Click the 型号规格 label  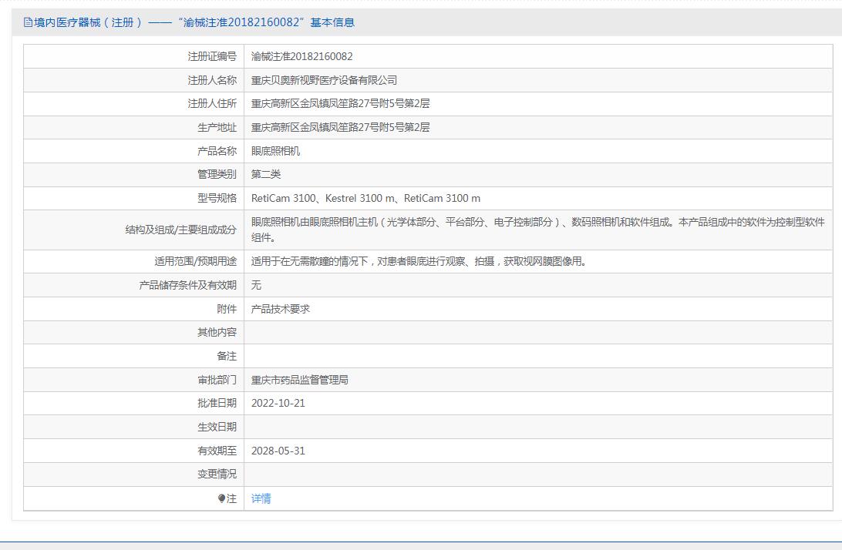point(217,199)
